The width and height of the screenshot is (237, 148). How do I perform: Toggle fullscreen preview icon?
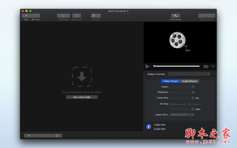pos(213,67)
